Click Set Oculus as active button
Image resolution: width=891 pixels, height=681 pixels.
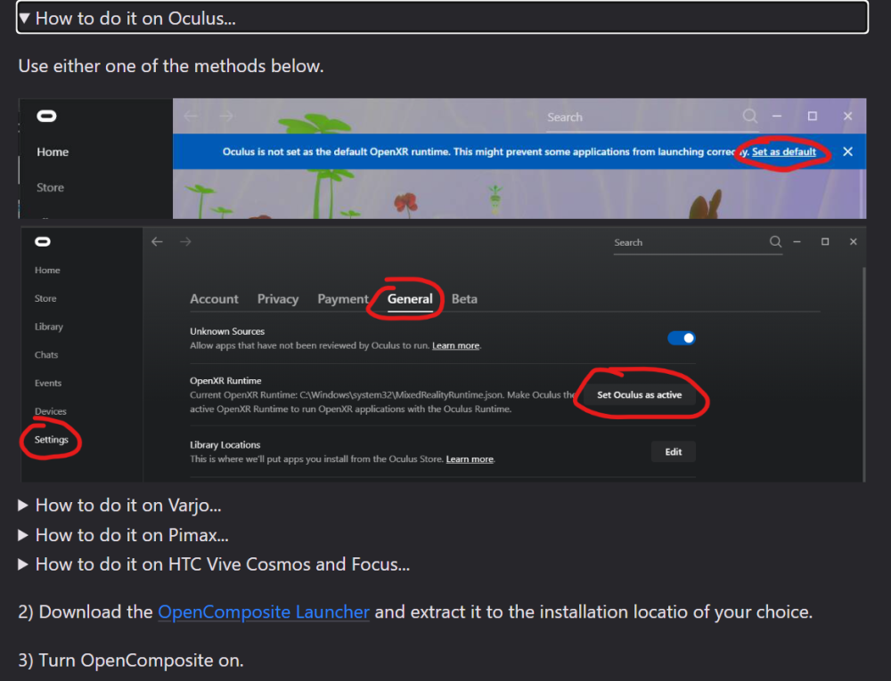pyautogui.click(x=639, y=395)
